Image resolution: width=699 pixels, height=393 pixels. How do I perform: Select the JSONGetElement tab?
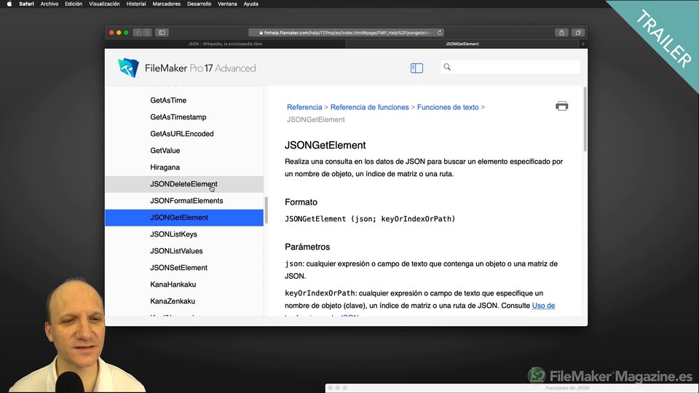tap(462, 44)
